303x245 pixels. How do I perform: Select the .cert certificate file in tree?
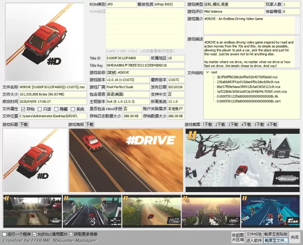249,101
